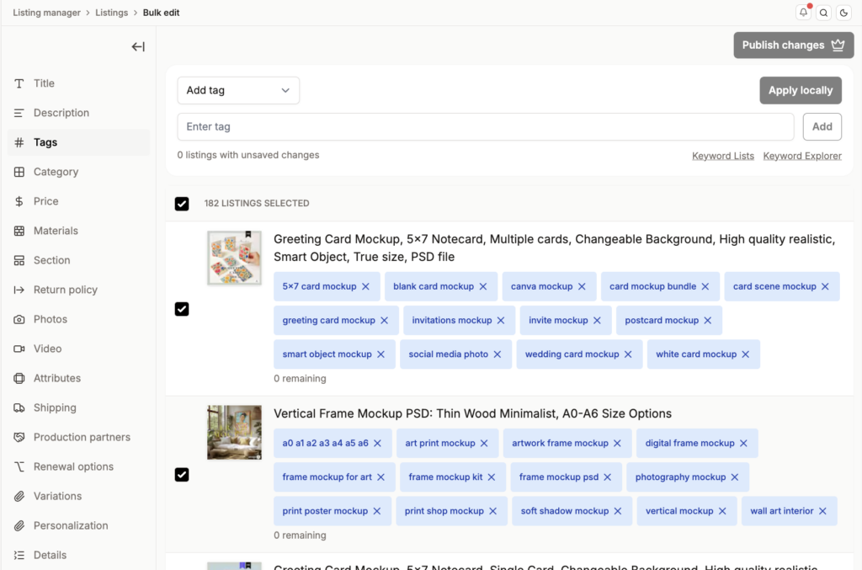Click the Shipping truck icon
The width and height of the screenshot is (862, 570).
pyautogui.click(x=19, y=408)
